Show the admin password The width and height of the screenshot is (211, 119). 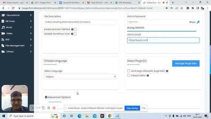click(x=192, y=22)
